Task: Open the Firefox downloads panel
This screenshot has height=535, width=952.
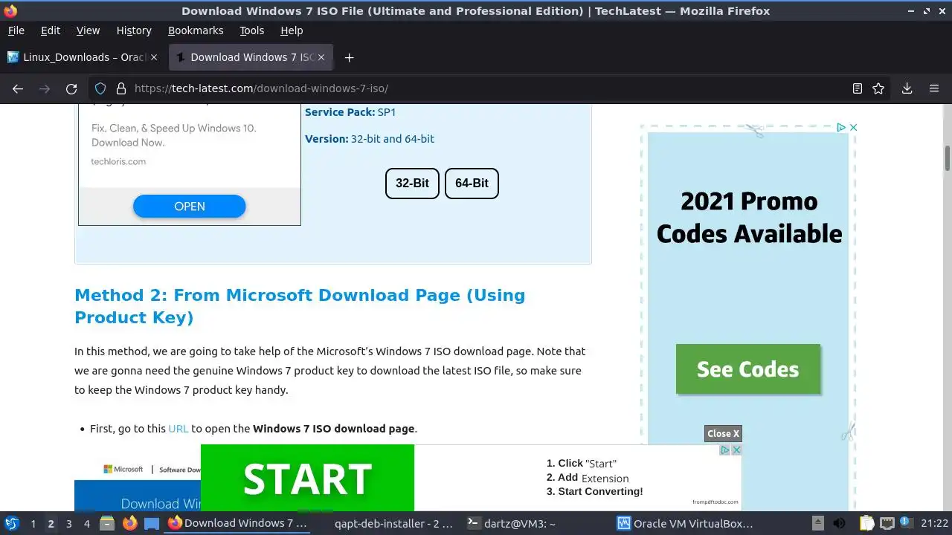Action: click(x=907, y=88)
